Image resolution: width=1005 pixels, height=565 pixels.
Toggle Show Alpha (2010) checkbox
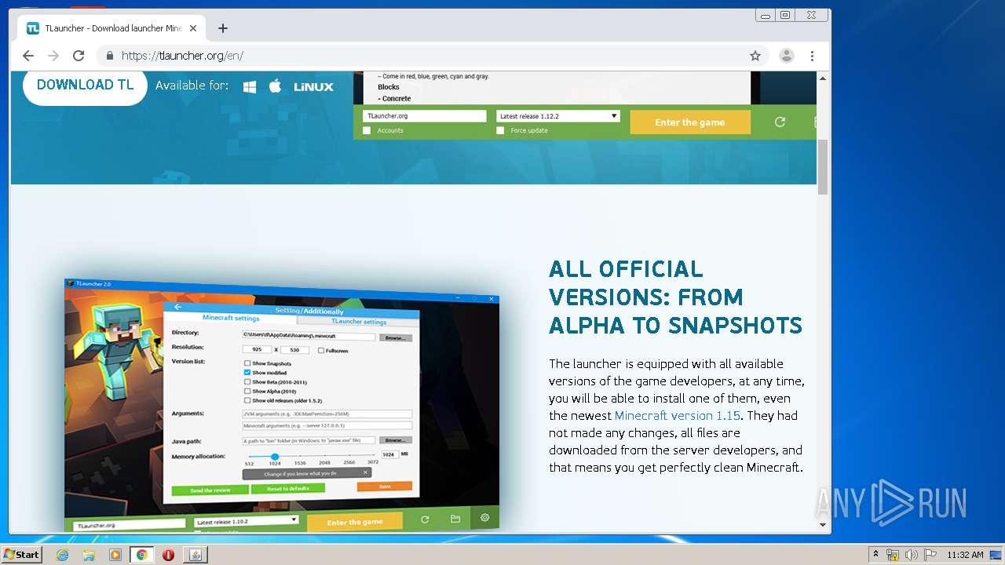click(247, 391)
